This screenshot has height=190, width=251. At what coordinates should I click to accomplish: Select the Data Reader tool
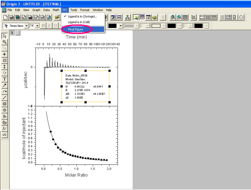pyautogui.click(x=4, y=60)
